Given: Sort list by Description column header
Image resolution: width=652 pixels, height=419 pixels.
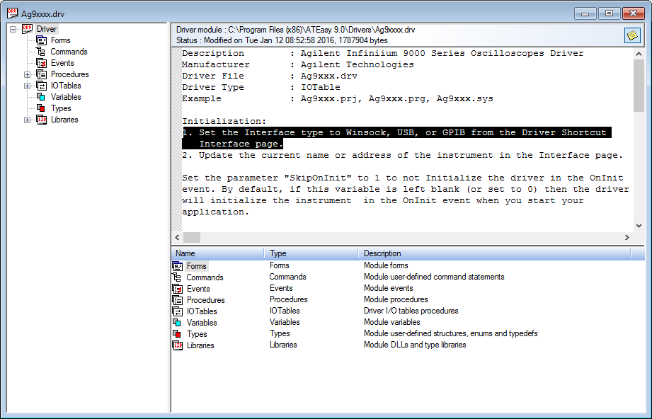Looking at the screenshot, I should [x=494, y=253].
